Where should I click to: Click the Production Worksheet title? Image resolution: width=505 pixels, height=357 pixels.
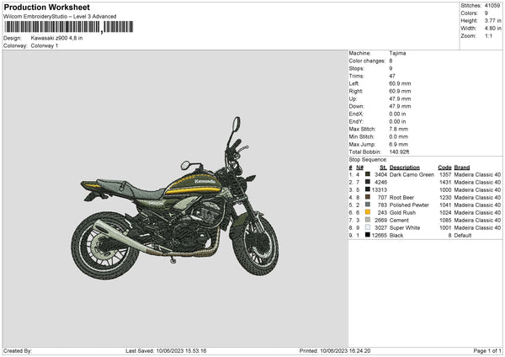[x=46, y=7]
